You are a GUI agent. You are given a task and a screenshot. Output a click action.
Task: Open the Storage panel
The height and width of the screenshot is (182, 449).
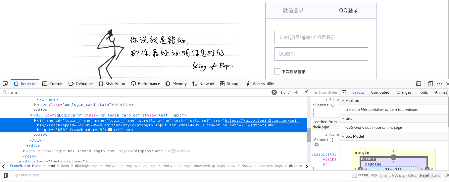point(230,84)
